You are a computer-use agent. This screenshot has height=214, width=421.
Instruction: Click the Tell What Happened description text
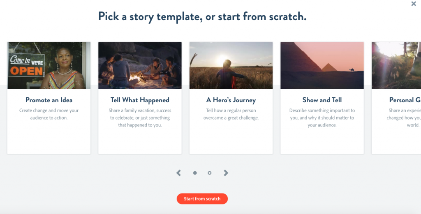[x=140, y=118]
